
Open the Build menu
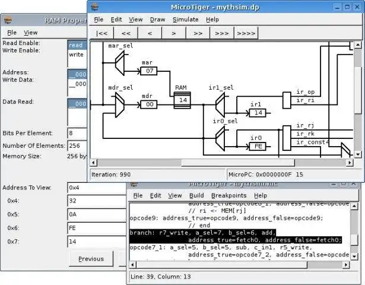coord(196,195)
